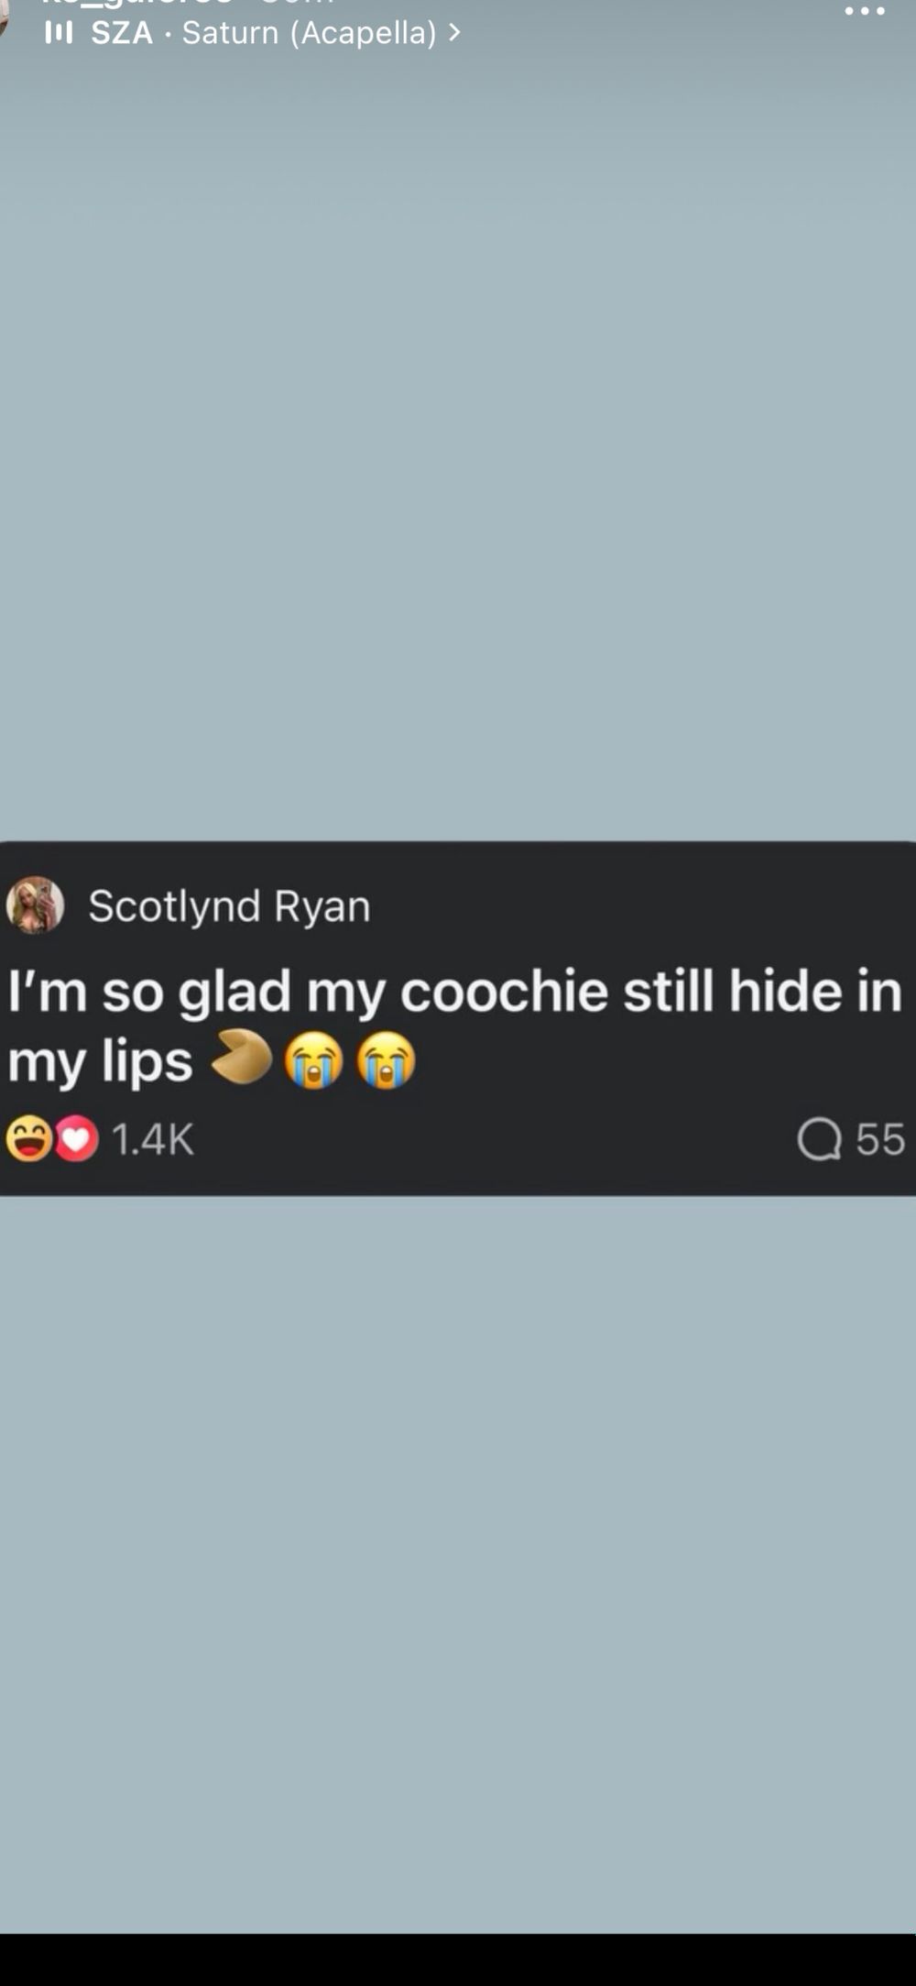Image resolution: width=916 pixels, height=1986 pixels.
Task: Open Scotlynd Ryan's profile picture
Action: coord(36,905)
